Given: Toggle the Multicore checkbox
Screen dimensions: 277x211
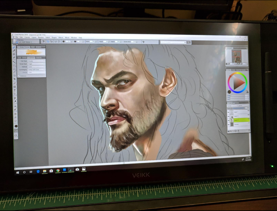Looking at the screenshot, I should pyautogui.click(x=19, y=76).
